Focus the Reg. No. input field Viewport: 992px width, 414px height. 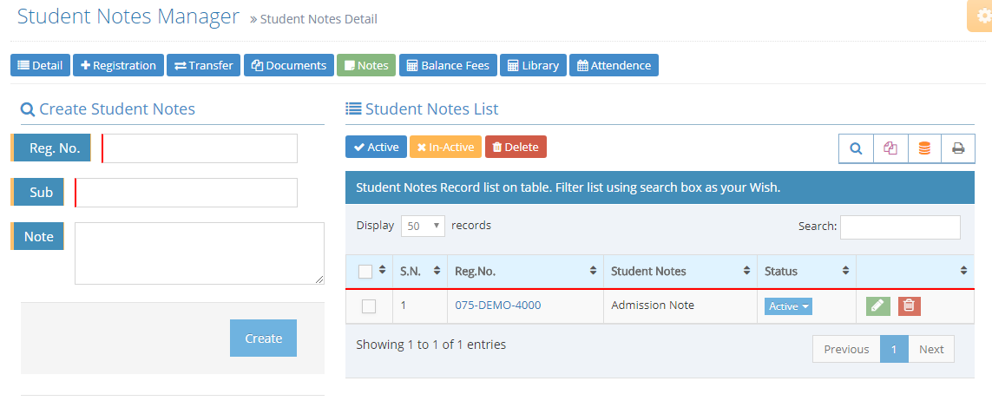(x=200, y=148)
